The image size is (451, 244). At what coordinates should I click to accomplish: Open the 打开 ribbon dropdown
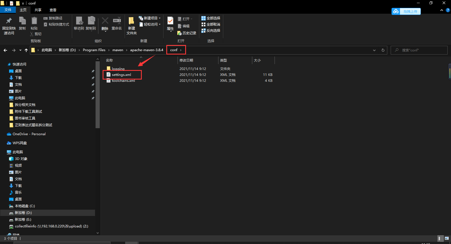(x=185, y=19)
